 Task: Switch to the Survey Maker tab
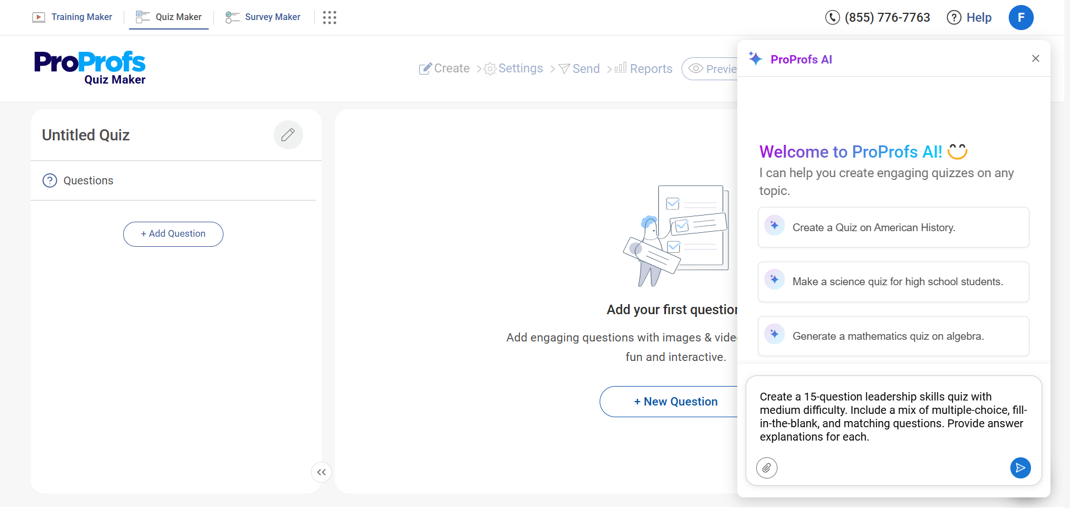tap(262, 17)
